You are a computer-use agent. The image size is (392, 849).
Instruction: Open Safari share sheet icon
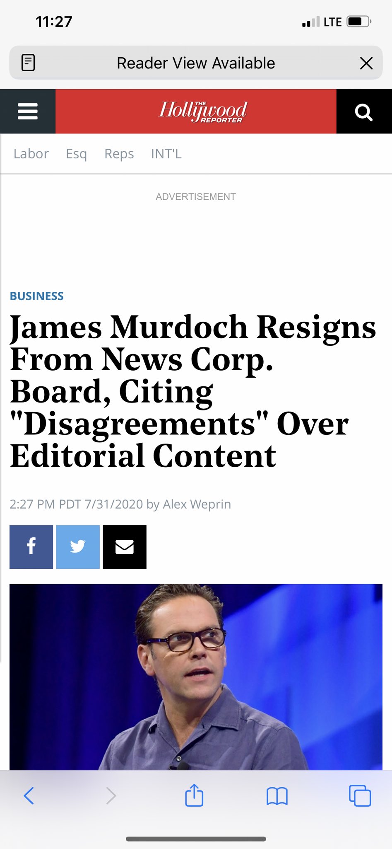(194, 795)
